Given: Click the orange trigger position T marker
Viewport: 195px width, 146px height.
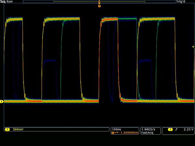Looking at the screenshot, I should 99,6.
